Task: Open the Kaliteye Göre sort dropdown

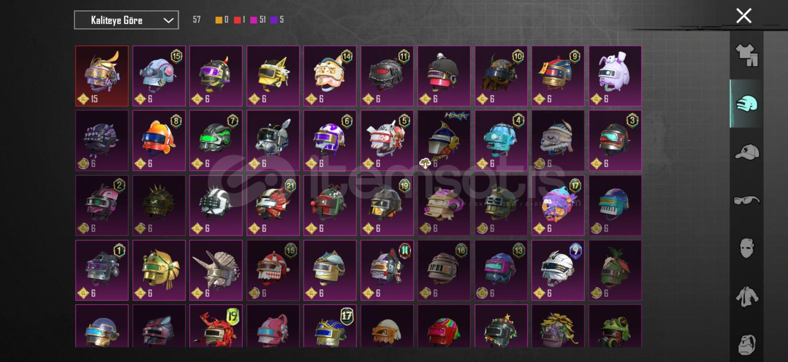Action: coord(127,20)
